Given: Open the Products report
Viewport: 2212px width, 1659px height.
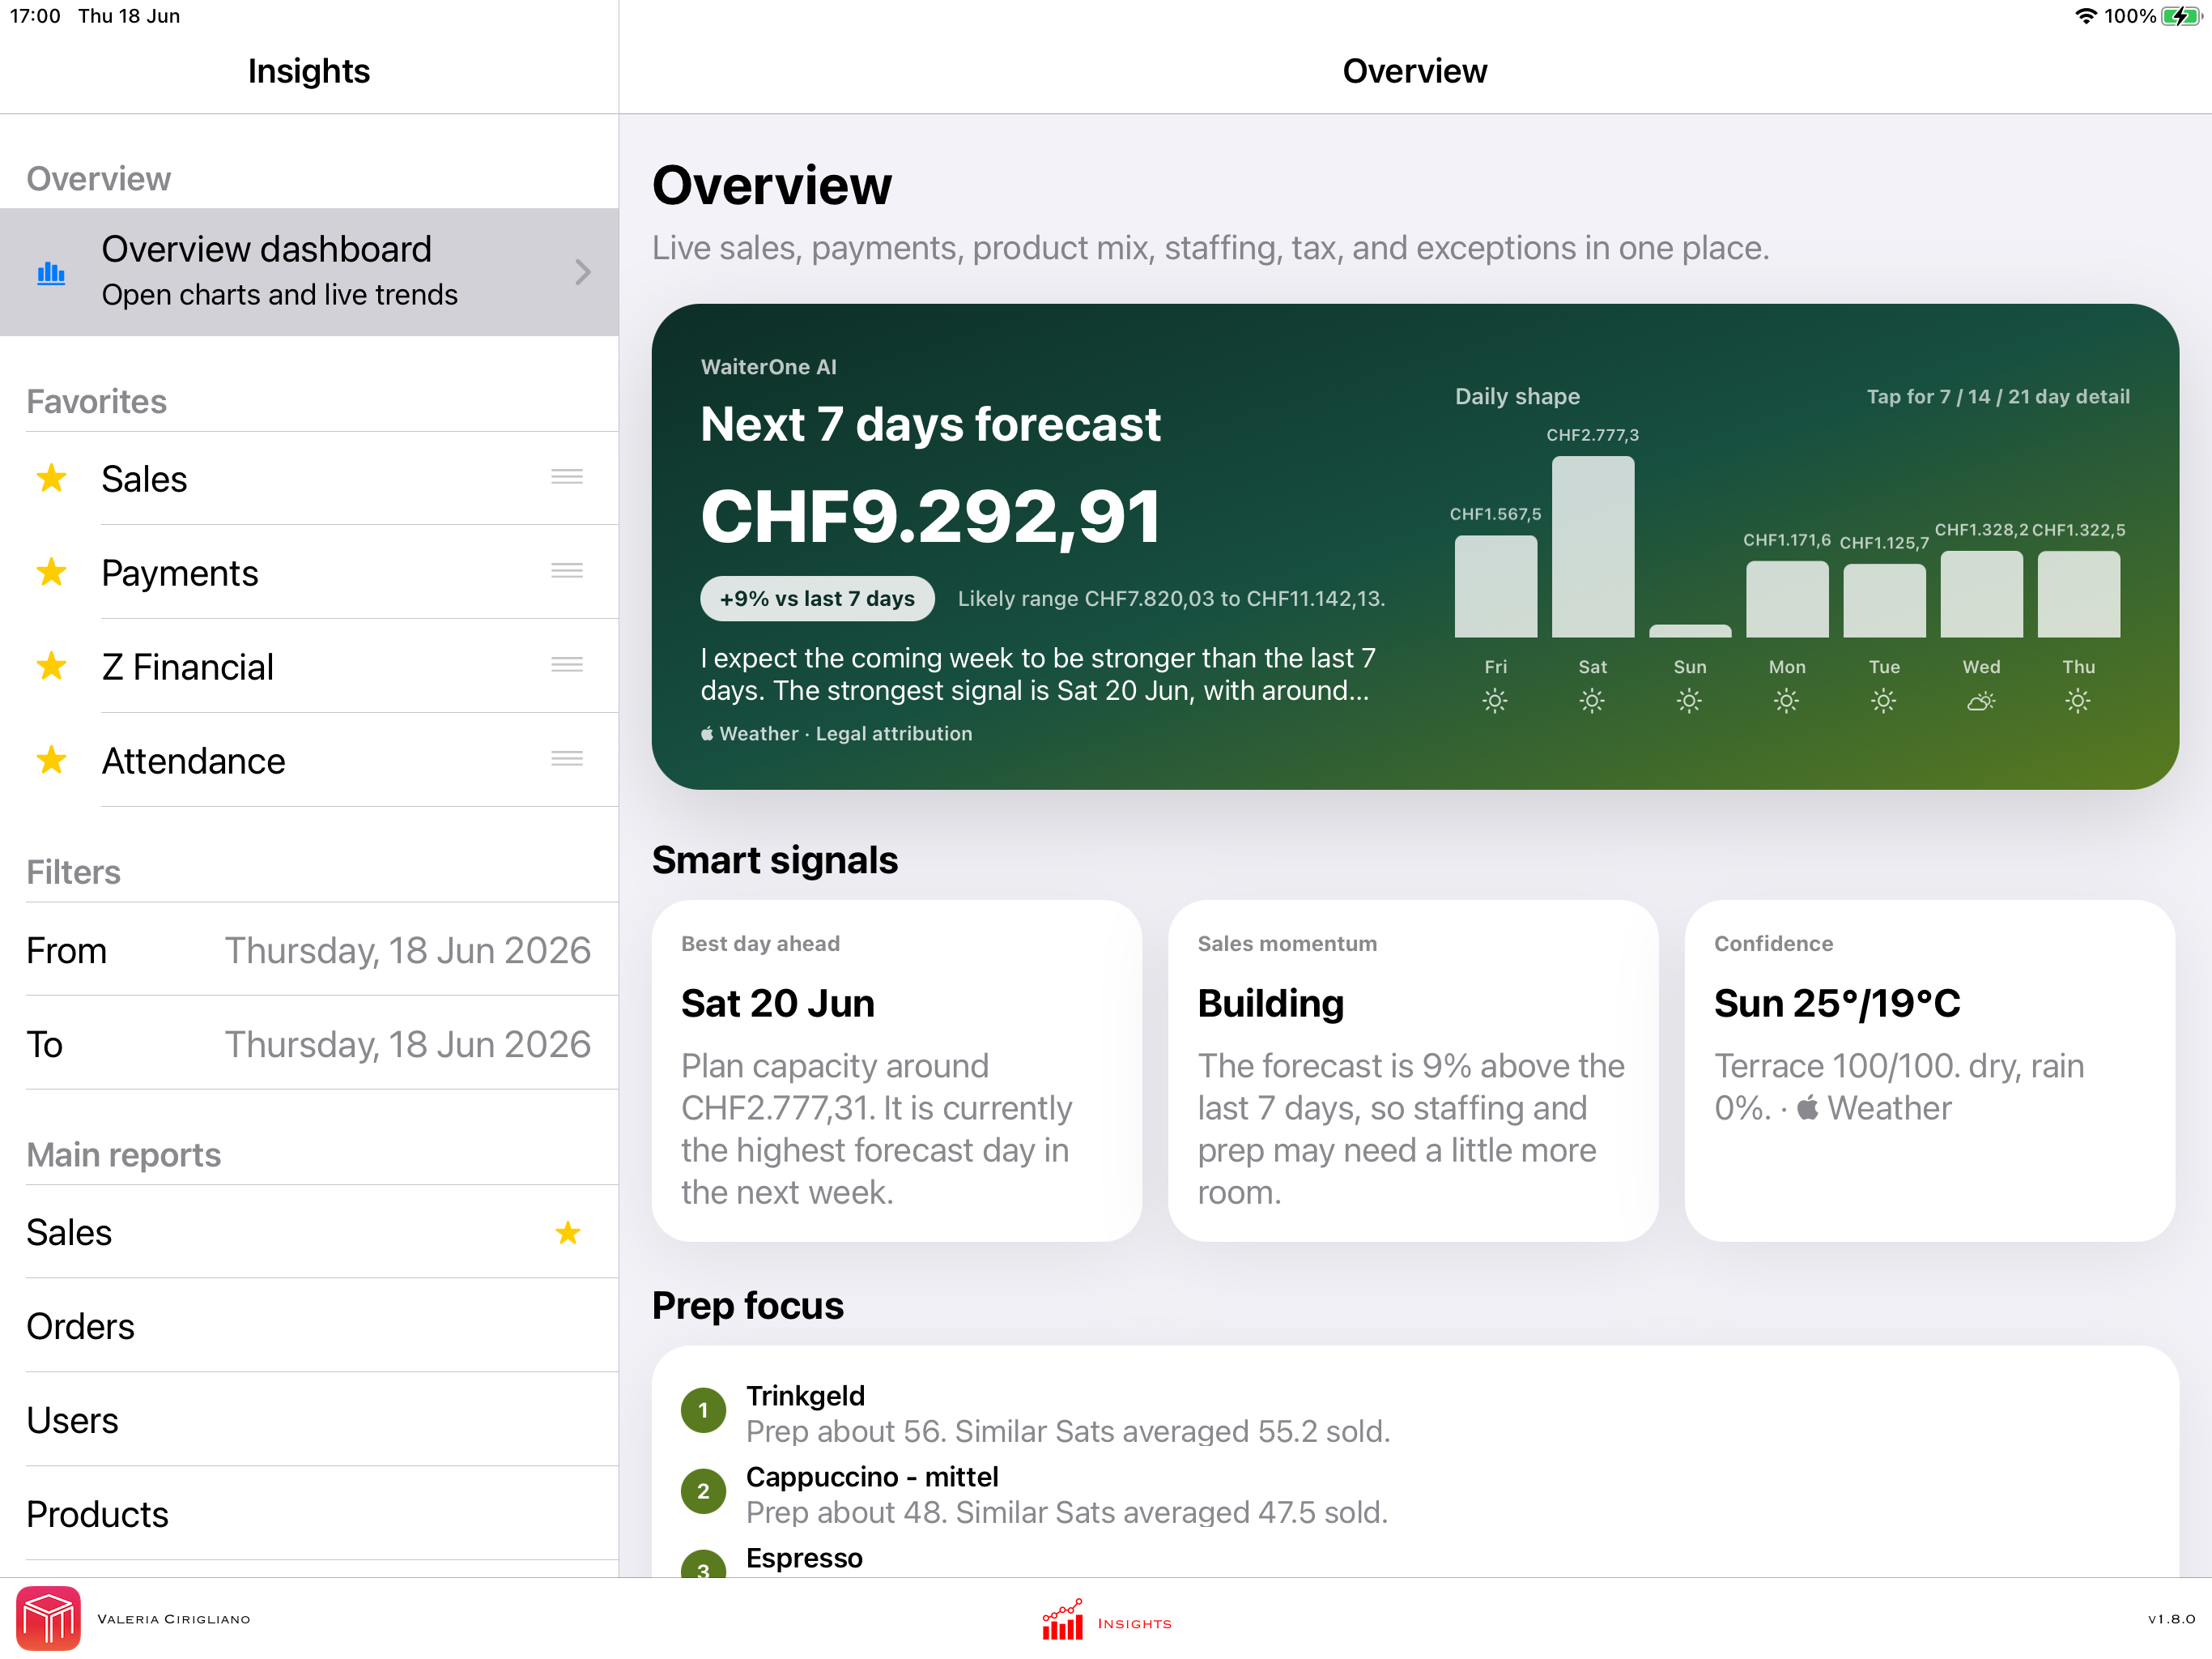Looking at the screenshot, I should [309, 1515].
